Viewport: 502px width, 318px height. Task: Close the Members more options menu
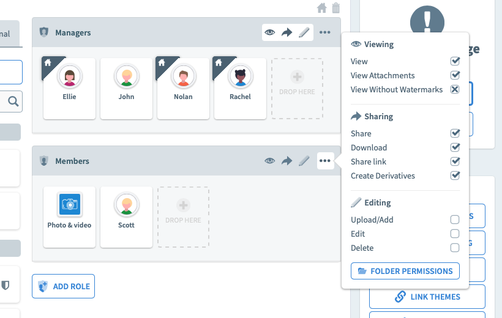click(x=325, y=161)
